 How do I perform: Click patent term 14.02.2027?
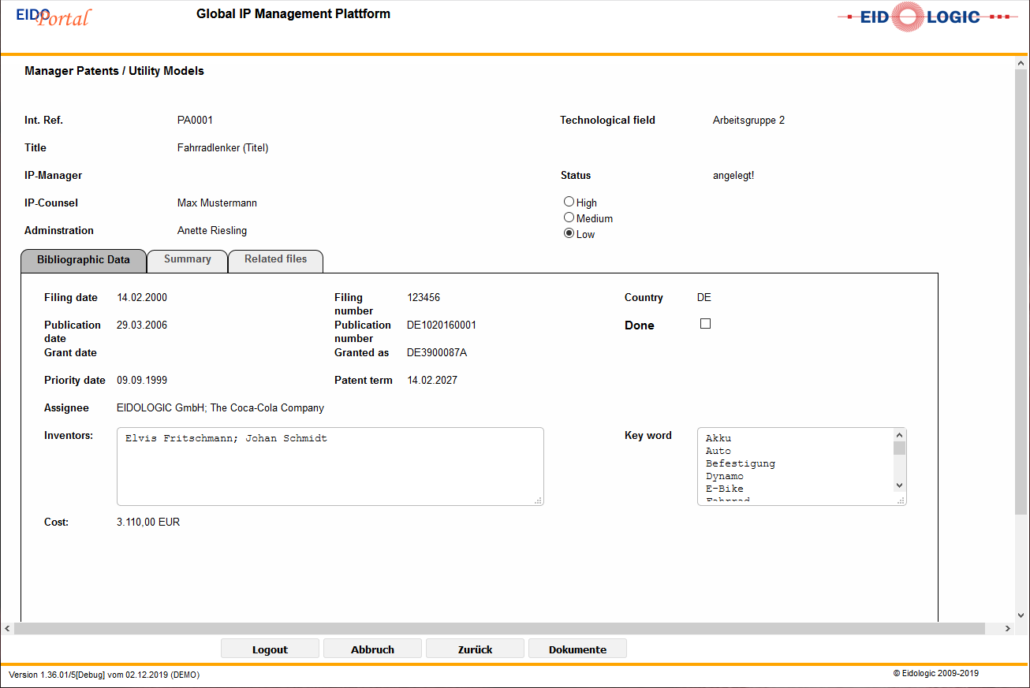pos(432,381)
